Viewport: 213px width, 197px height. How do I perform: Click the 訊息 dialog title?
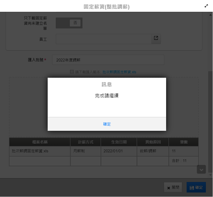107,84
